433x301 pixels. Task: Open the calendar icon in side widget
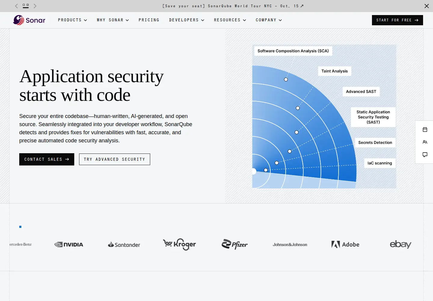coord(425,129)
